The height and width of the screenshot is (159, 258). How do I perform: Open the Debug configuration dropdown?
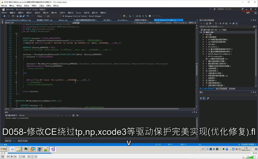[41, 16]
